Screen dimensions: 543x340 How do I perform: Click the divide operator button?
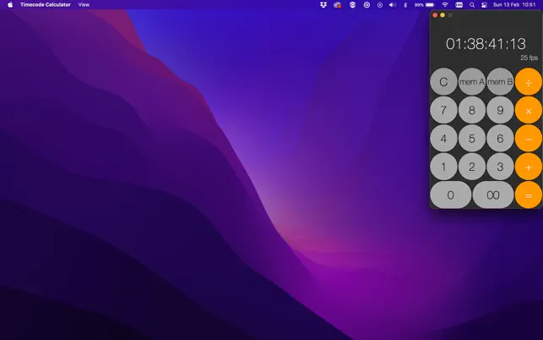528,82
